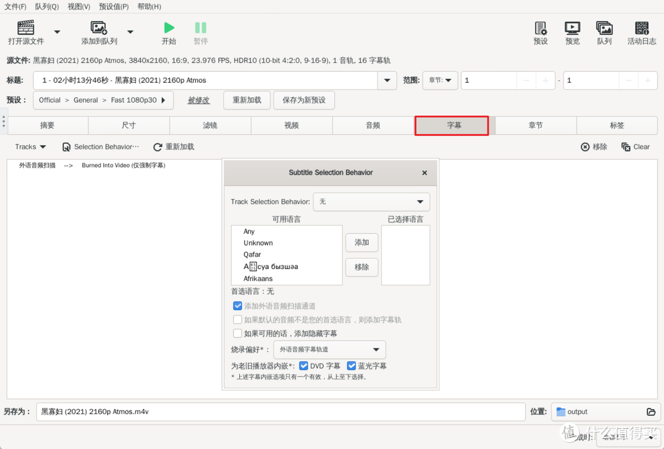Open the Track Selection Behavior dropdown
Screen dimensions: 664x449
pos(371,201)
